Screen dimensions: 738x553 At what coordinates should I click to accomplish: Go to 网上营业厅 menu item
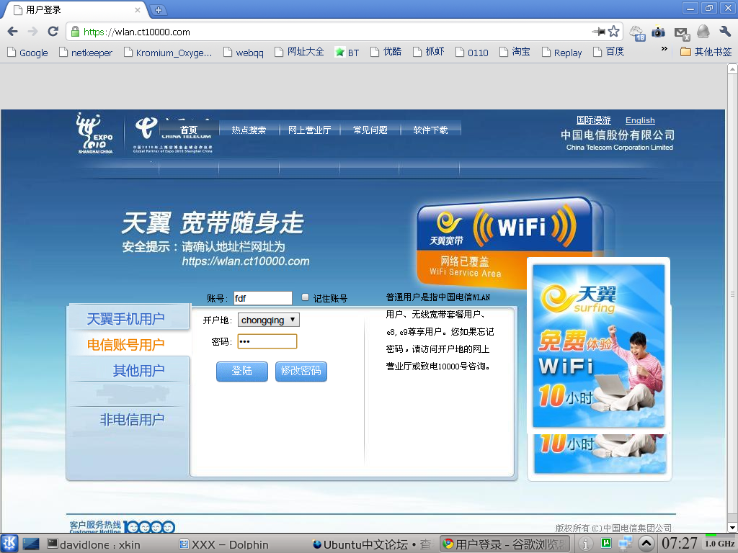[x=309, y=130]
